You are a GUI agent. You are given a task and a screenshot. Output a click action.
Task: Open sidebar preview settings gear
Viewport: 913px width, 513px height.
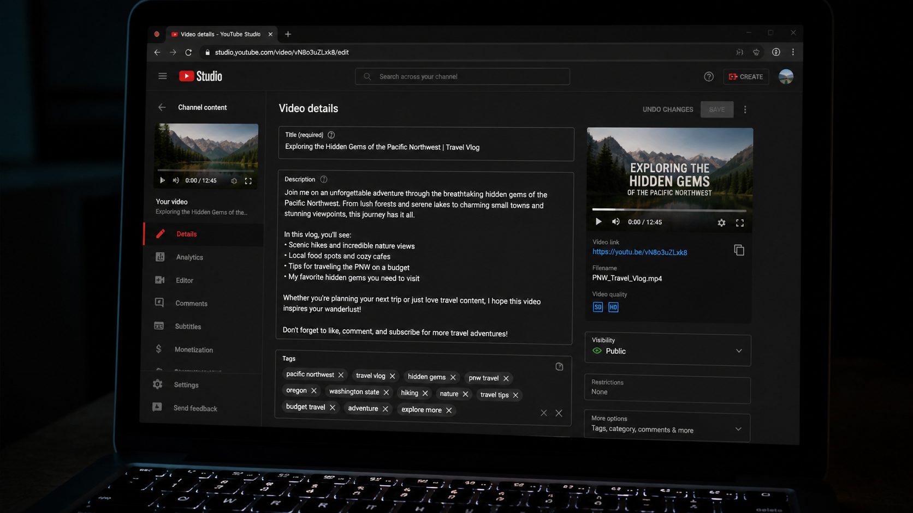tap(234, 181)
